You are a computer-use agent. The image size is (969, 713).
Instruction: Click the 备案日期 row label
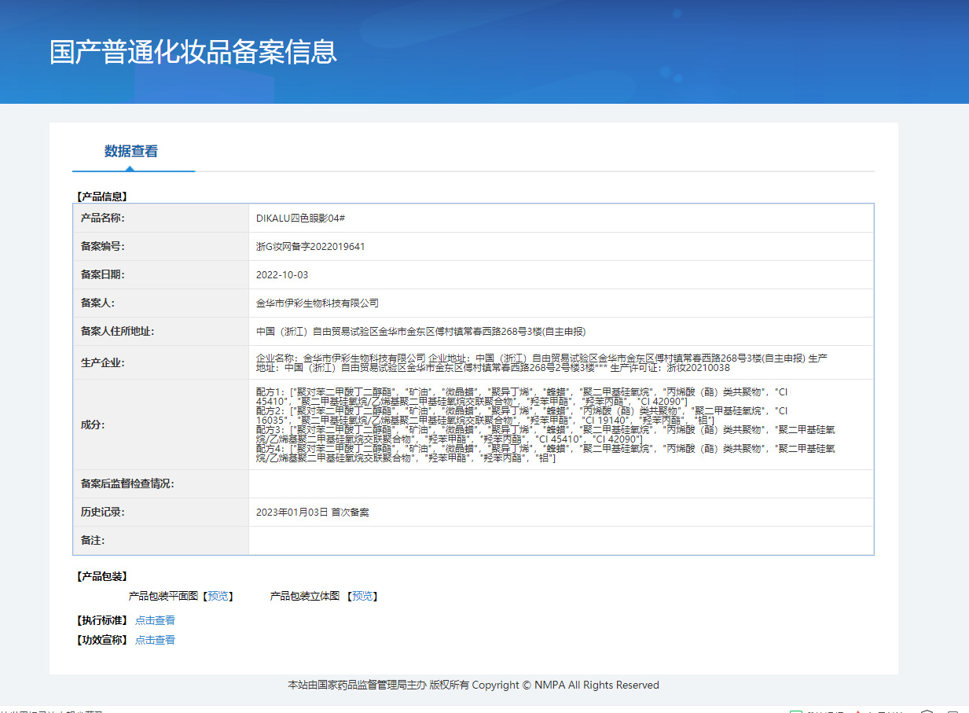pos(103,274)
